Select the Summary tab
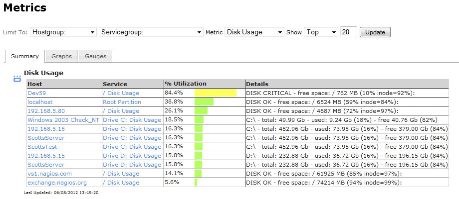Image resolution: width=459 pixels, height=199 pixels. pos(25,56)
